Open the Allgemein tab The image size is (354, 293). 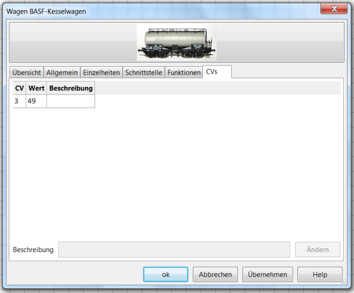62,72
